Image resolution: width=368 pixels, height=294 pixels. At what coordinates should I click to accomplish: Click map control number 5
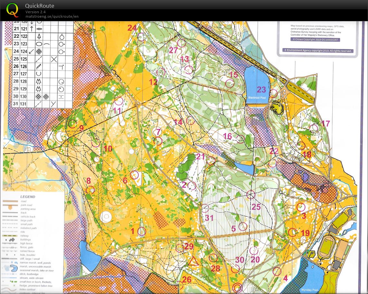[233, 228]
